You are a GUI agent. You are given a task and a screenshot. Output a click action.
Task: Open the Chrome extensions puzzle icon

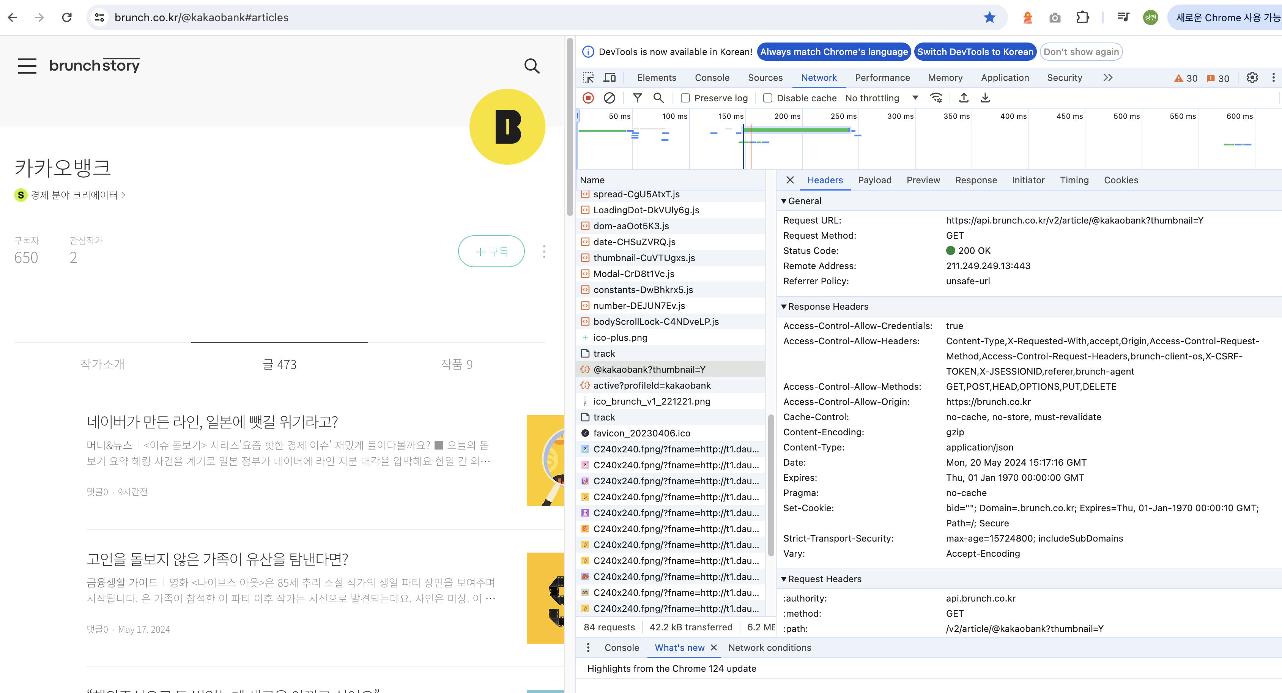click(x=1082, y=17)
